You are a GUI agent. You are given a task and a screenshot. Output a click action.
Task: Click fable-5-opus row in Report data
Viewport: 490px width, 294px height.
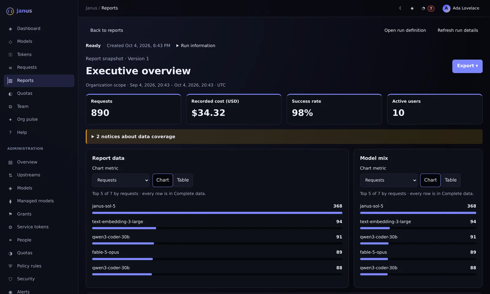[x=217, y=255]
